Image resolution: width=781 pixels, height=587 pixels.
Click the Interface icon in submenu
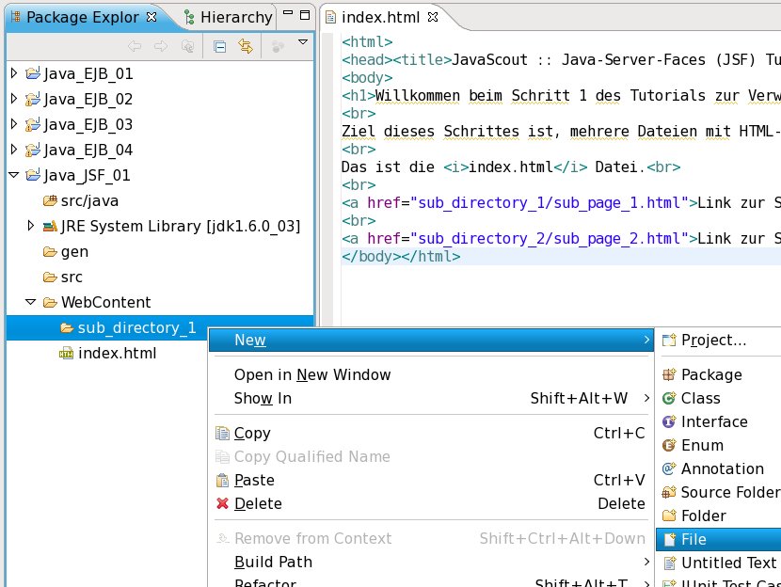[669, 422]
